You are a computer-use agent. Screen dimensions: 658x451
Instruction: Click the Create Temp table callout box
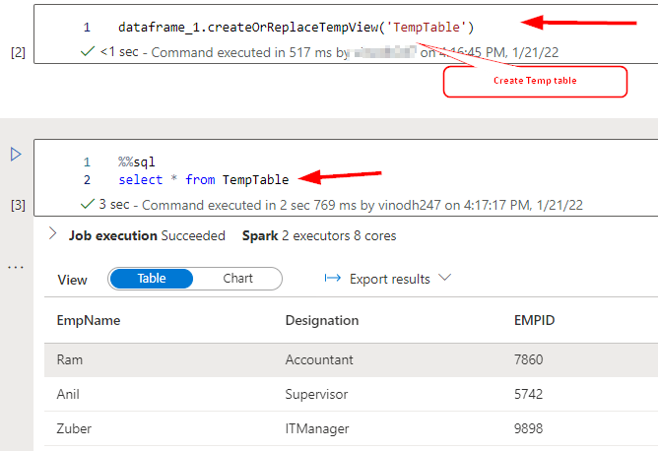tap(535, 81)
